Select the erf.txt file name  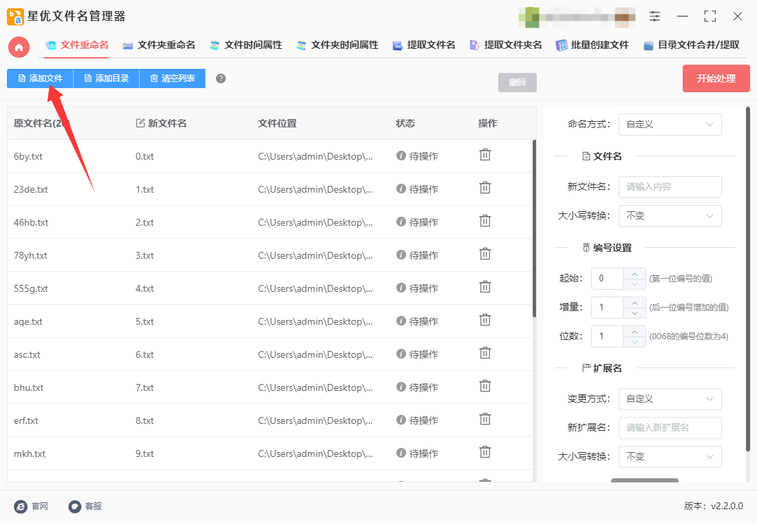(26, 420)
